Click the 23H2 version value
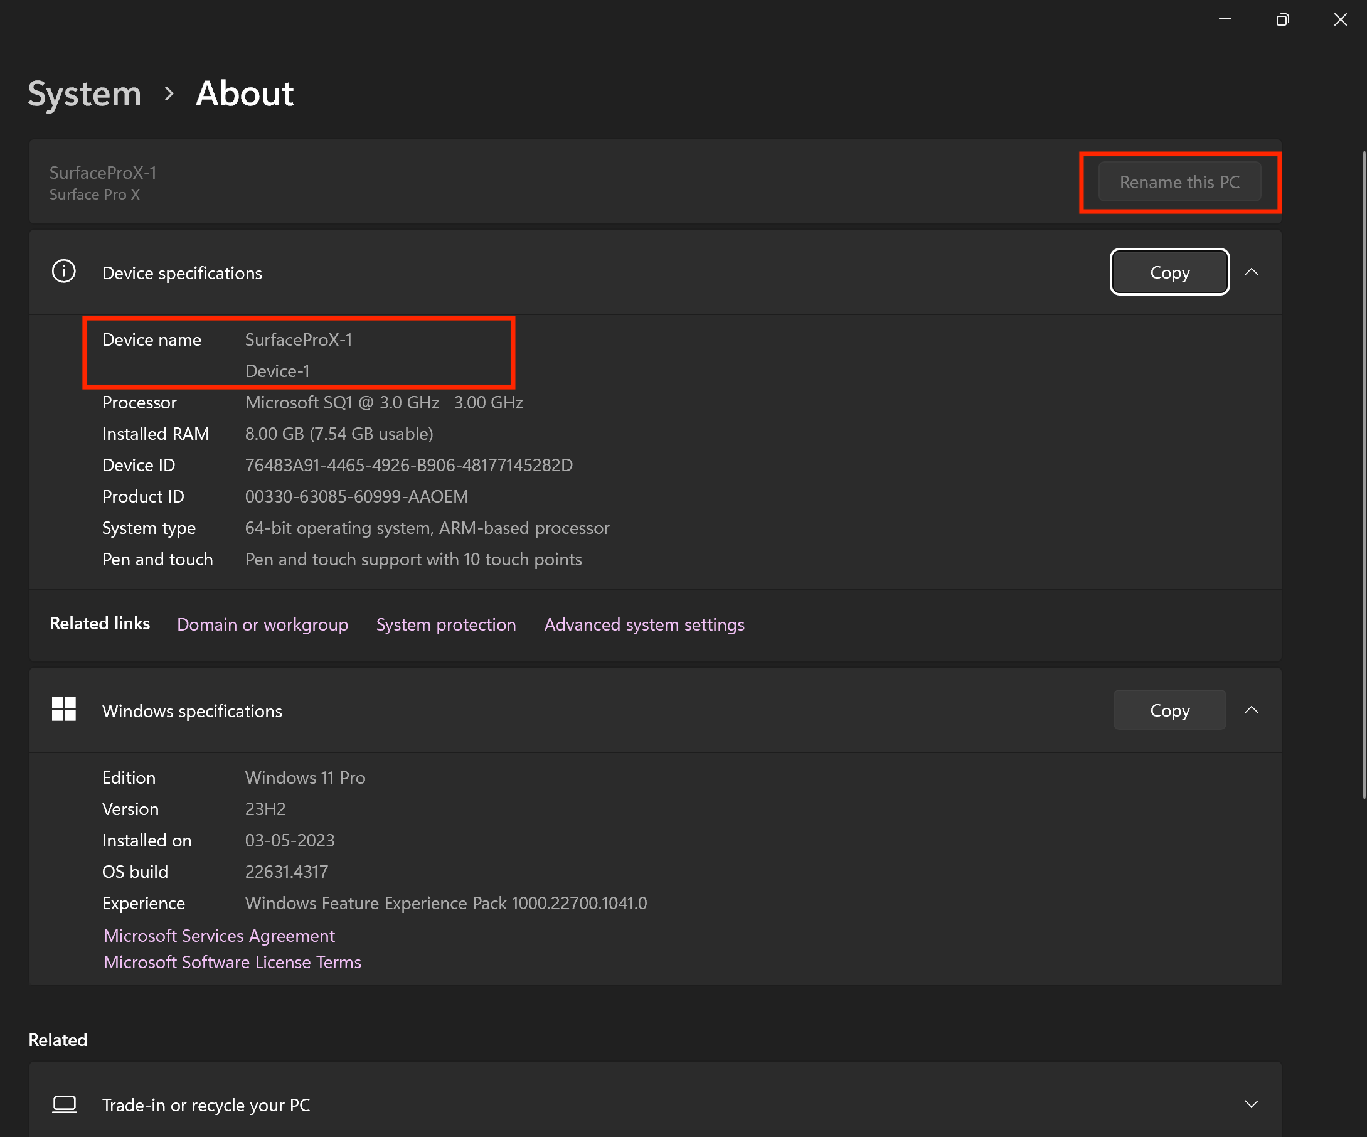The width and height of the screenshot is (1367, 1137). [265, 809]
